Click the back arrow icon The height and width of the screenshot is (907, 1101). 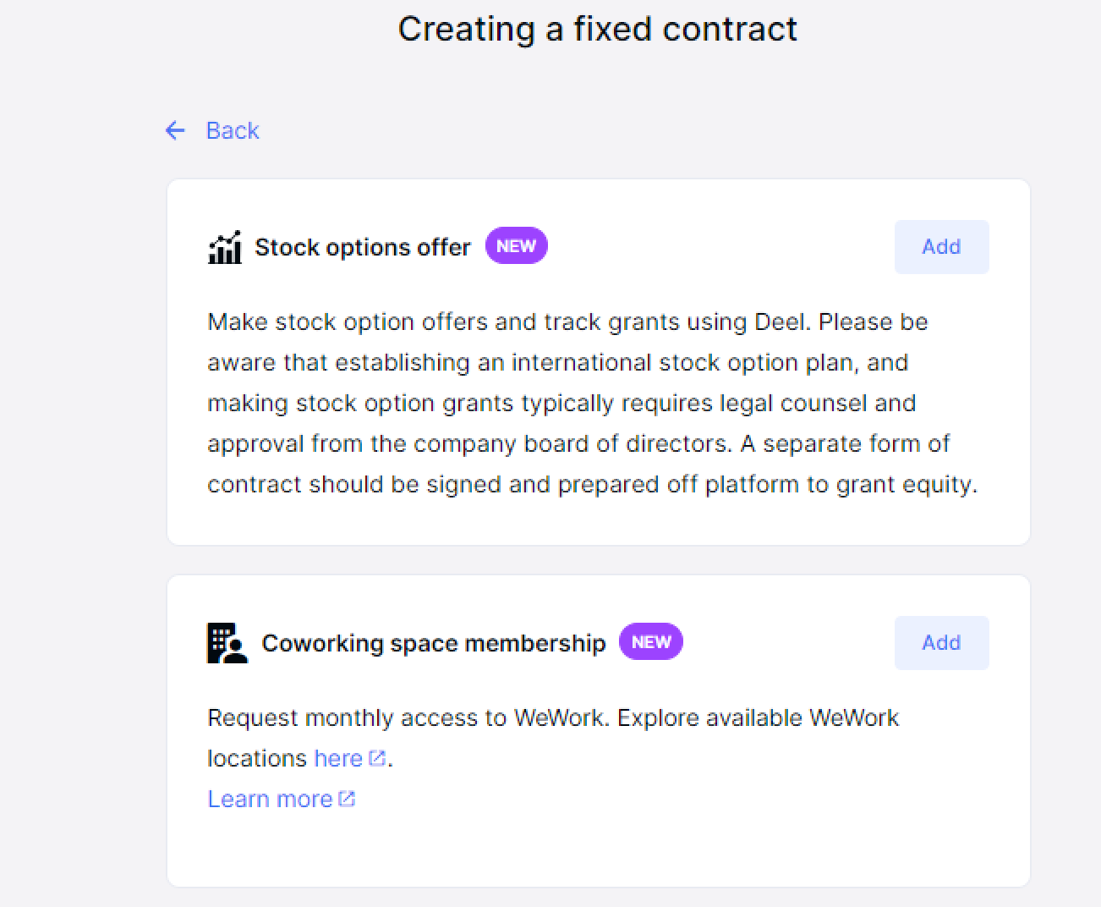click(175, 130)
